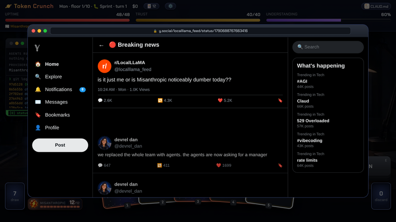This screenshot has width=396, height=222.
Task: Like devrel dan's post about agents
Action: point(224,165)
